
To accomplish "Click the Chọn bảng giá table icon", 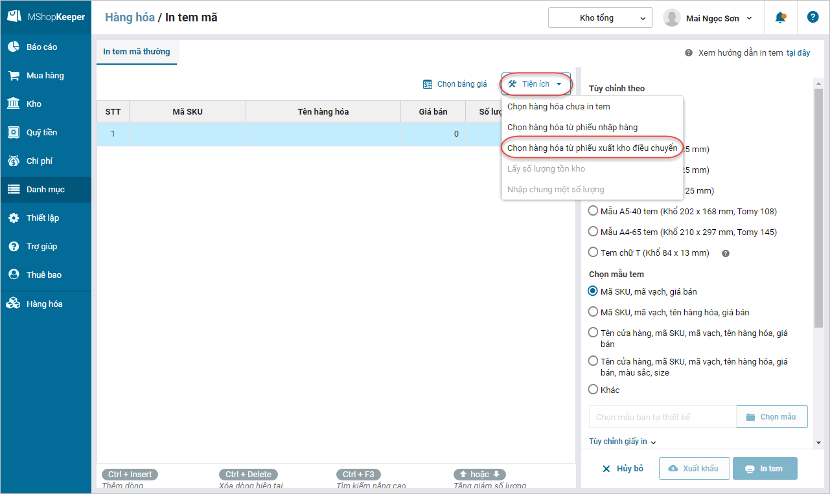I will click(428, 84).
